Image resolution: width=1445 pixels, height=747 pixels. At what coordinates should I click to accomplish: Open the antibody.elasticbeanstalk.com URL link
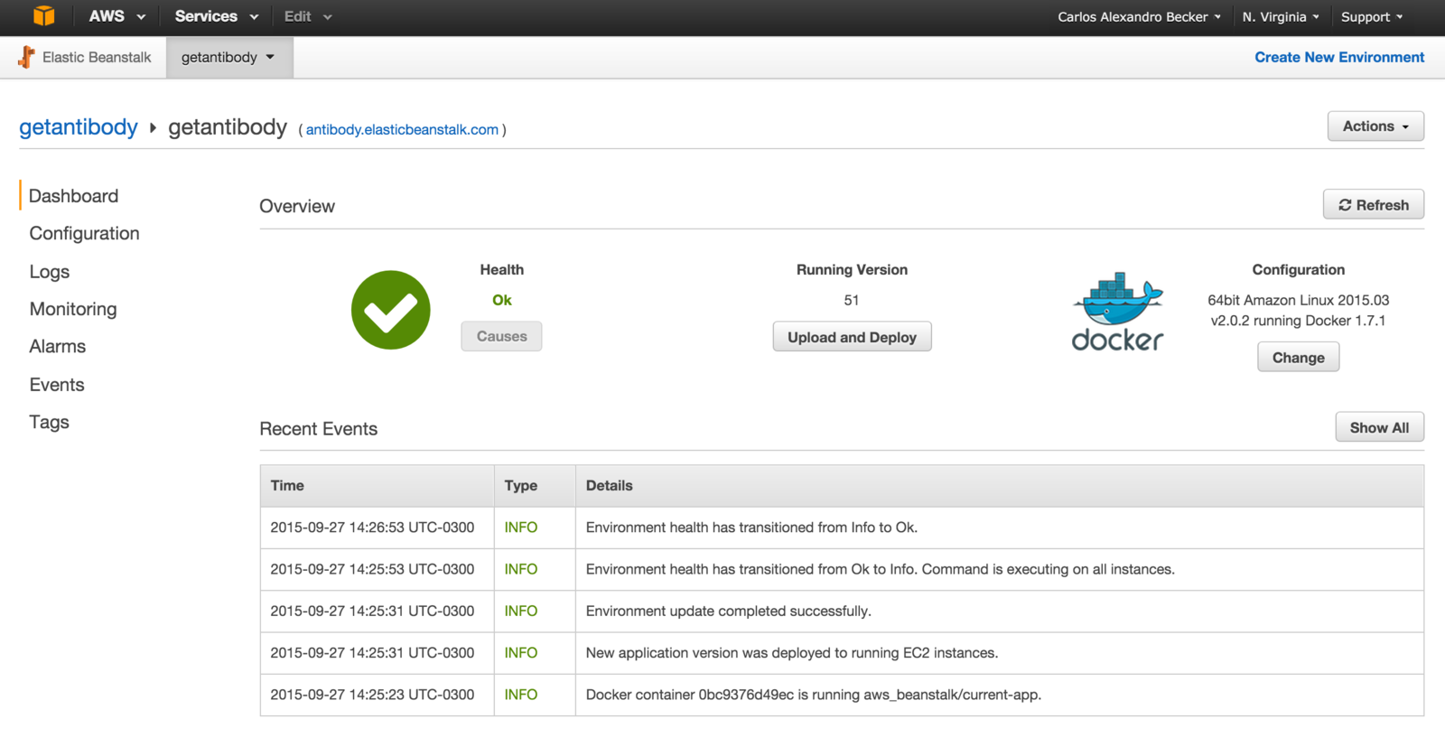coord(402,130)
